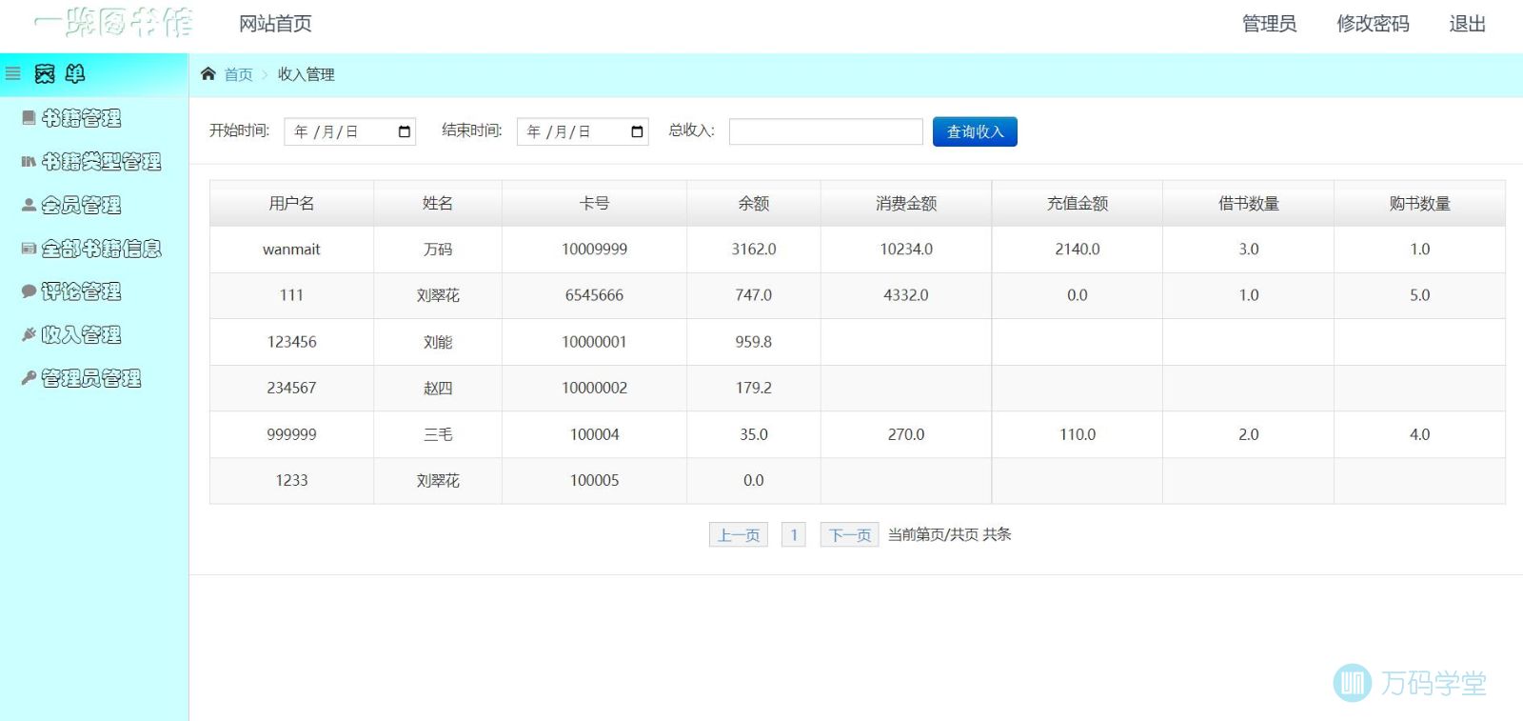Select card number 10009999

pos(595,250)
